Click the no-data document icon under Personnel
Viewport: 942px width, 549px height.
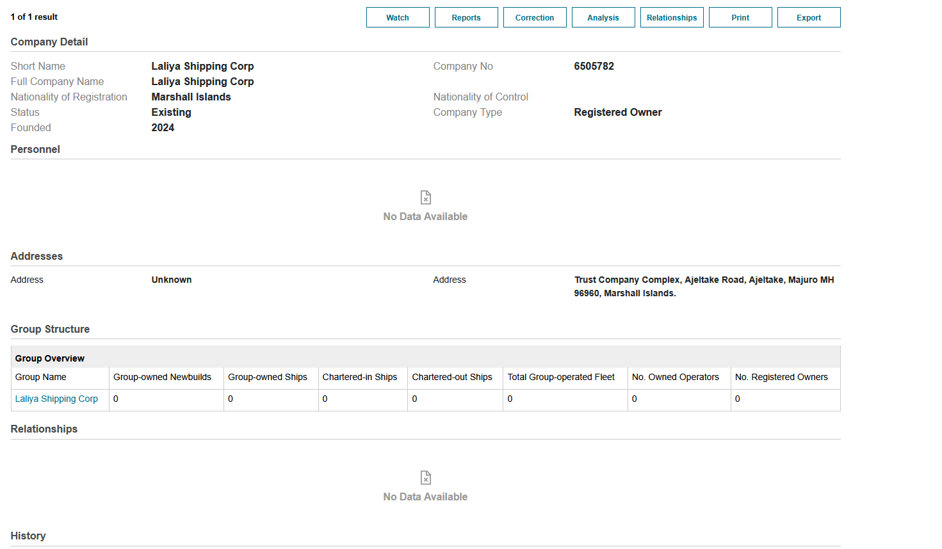tap(426, 197)
